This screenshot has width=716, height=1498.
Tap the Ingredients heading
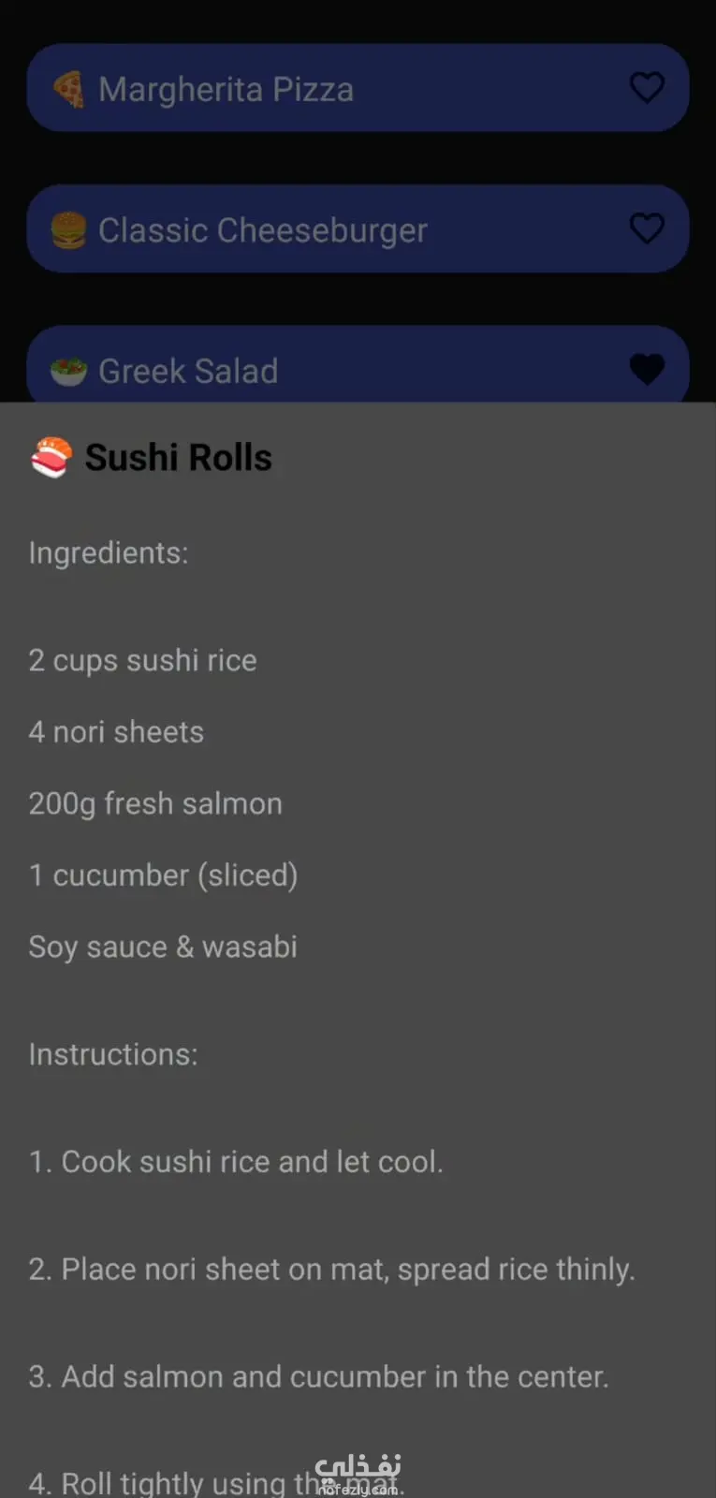click(109, 553)
